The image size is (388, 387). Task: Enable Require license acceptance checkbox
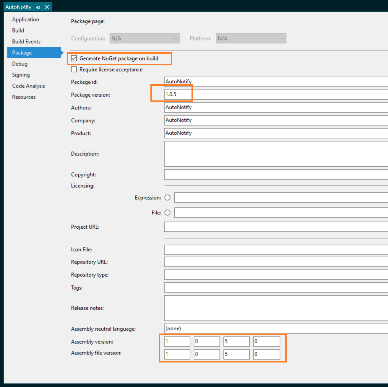point(74,70)
